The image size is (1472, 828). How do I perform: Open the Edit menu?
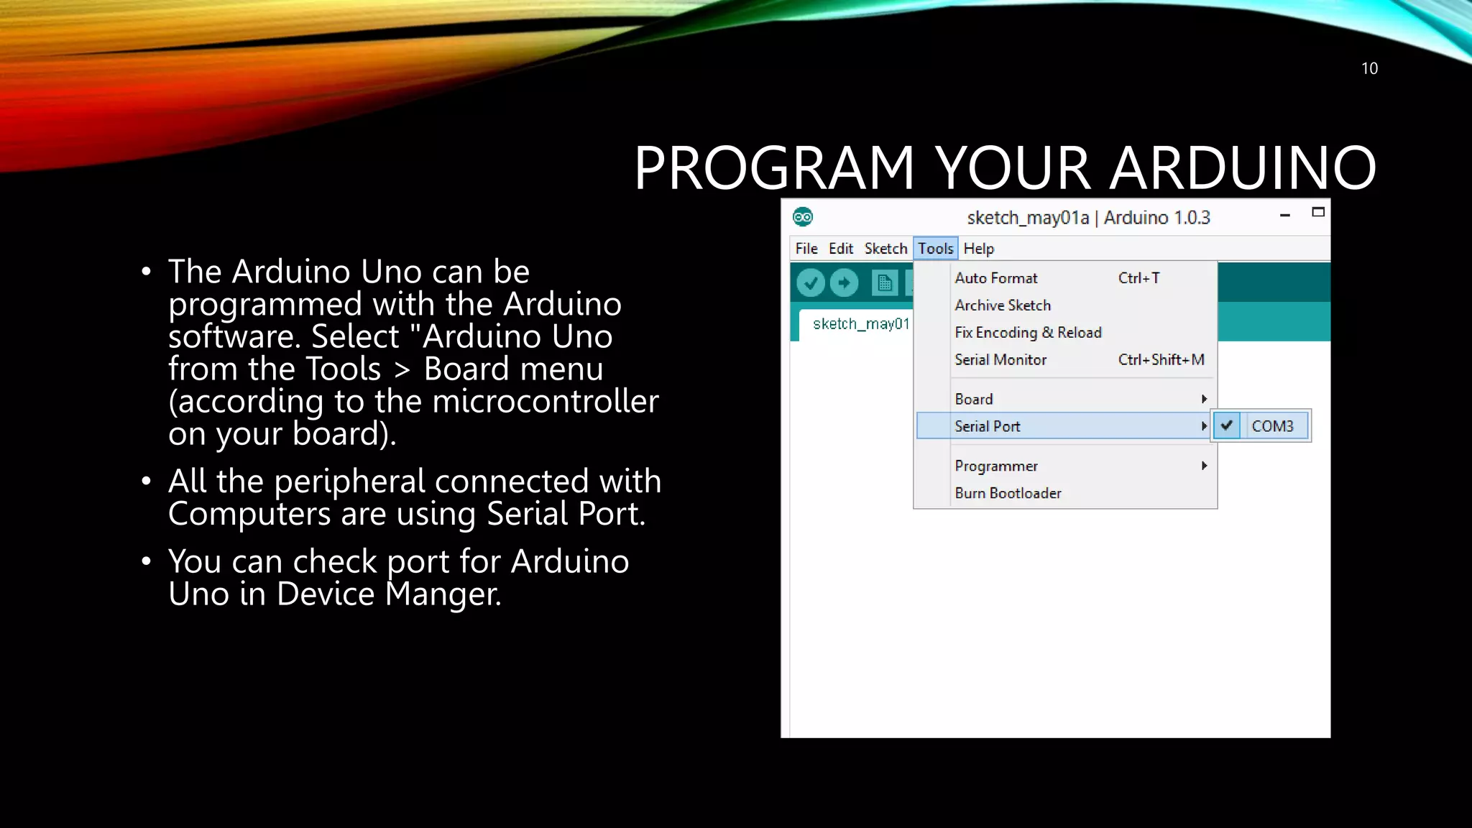[x=841, y=249]
